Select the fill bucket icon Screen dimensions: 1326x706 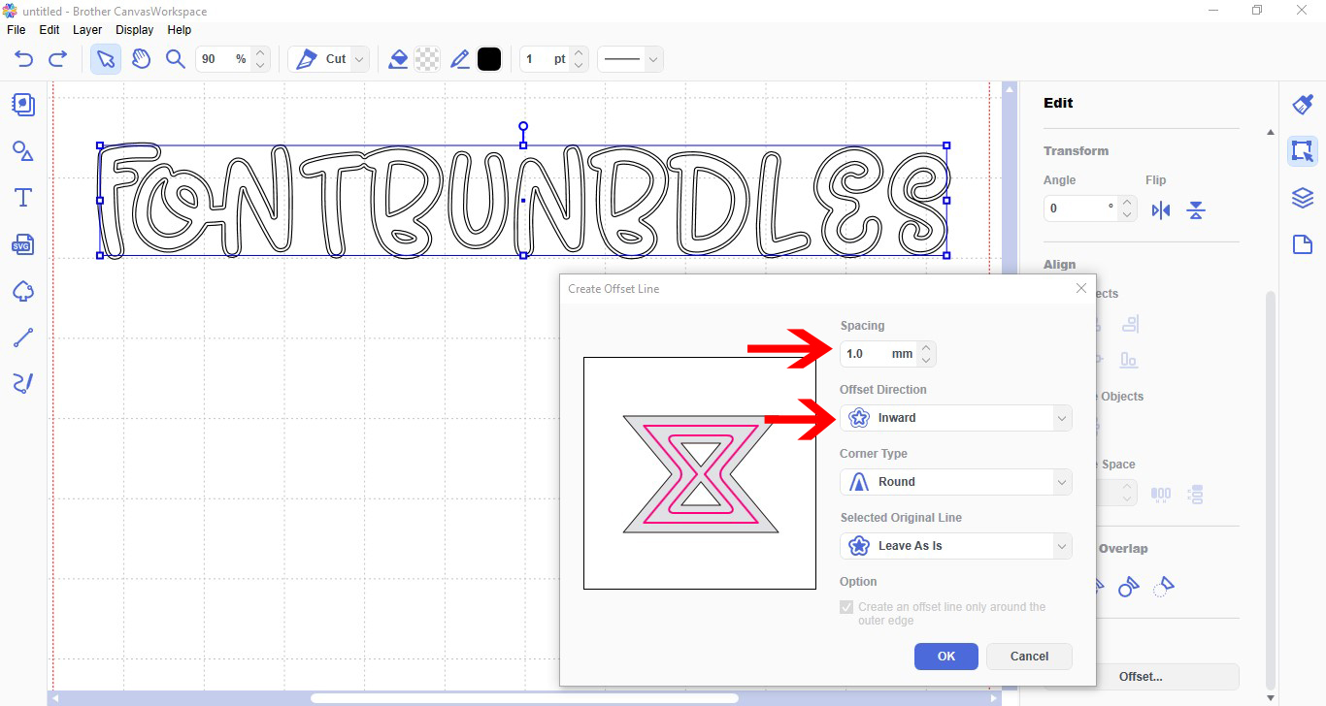398,59
